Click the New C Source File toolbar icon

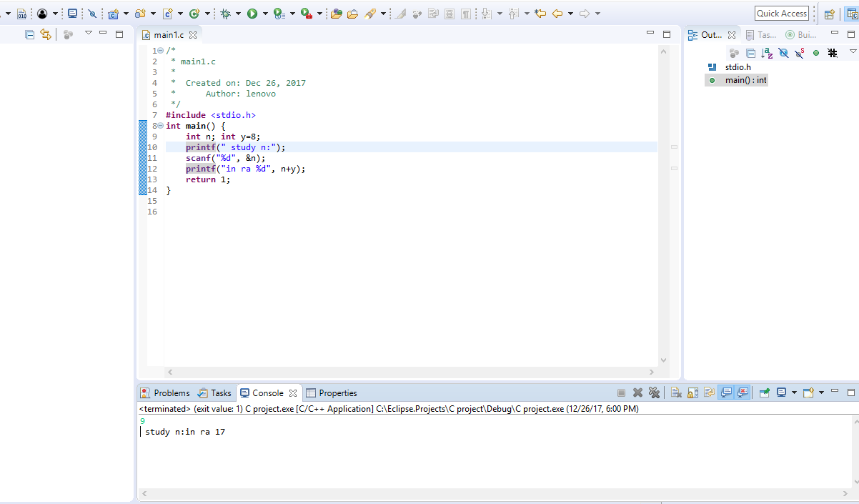(168, 12)
